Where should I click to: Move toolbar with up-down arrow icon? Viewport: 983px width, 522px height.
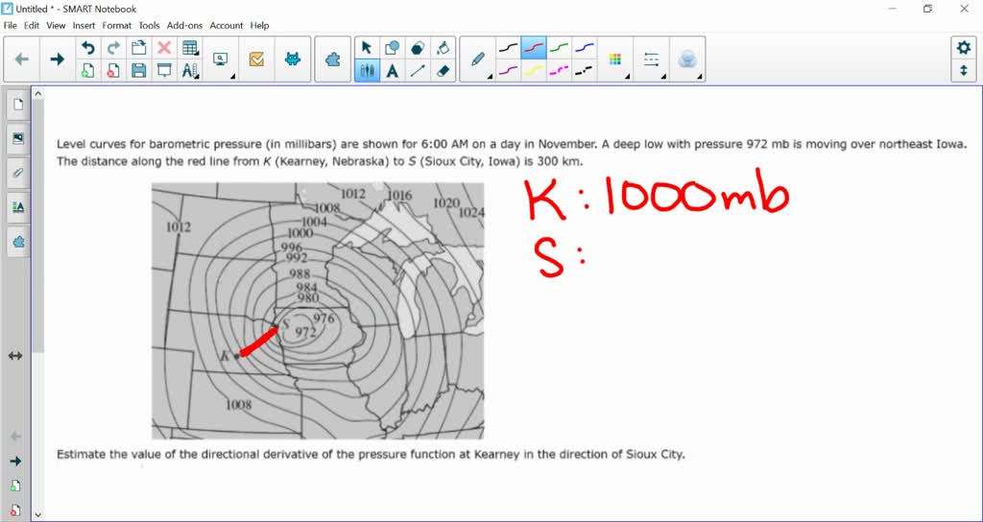coord(964,70)
